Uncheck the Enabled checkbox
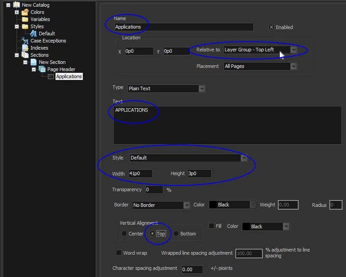This screenshot has height=277, width=346. [271, 27]
